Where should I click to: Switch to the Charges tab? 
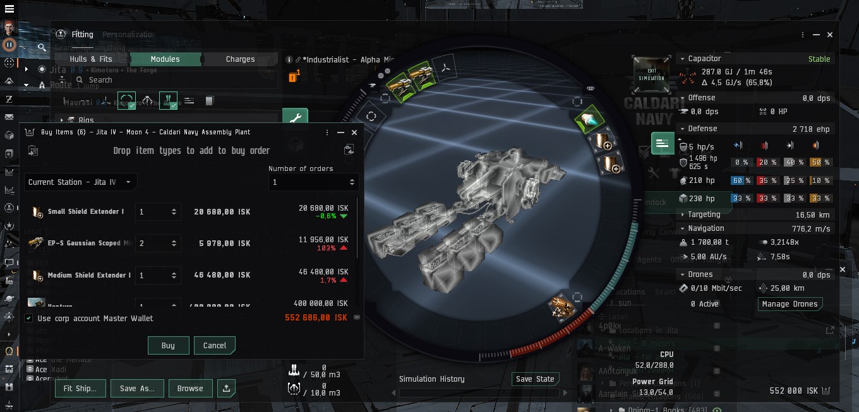[x=240, y=59]
